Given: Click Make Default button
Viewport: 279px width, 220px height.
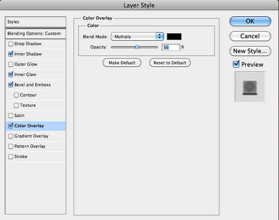Looking at the screenshot, I should [x=122, y=63].
